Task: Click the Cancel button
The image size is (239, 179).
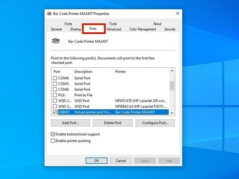Action: (x=121, y=161)
